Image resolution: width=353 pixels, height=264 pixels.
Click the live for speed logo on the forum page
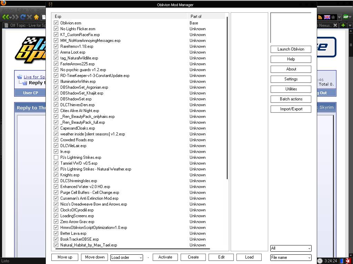(x=30, y=50)
